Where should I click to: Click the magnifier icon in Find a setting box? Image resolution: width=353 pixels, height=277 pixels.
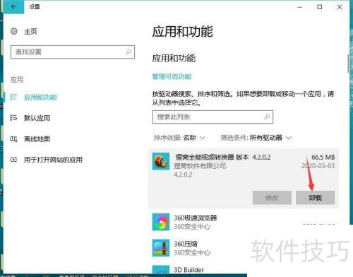click(128, 52)
